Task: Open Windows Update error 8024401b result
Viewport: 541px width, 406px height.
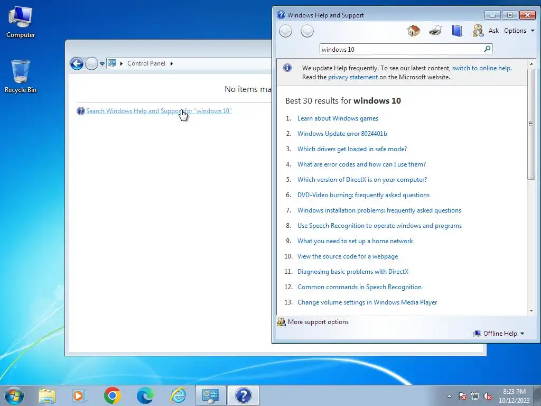Action: tap(342, 134)
